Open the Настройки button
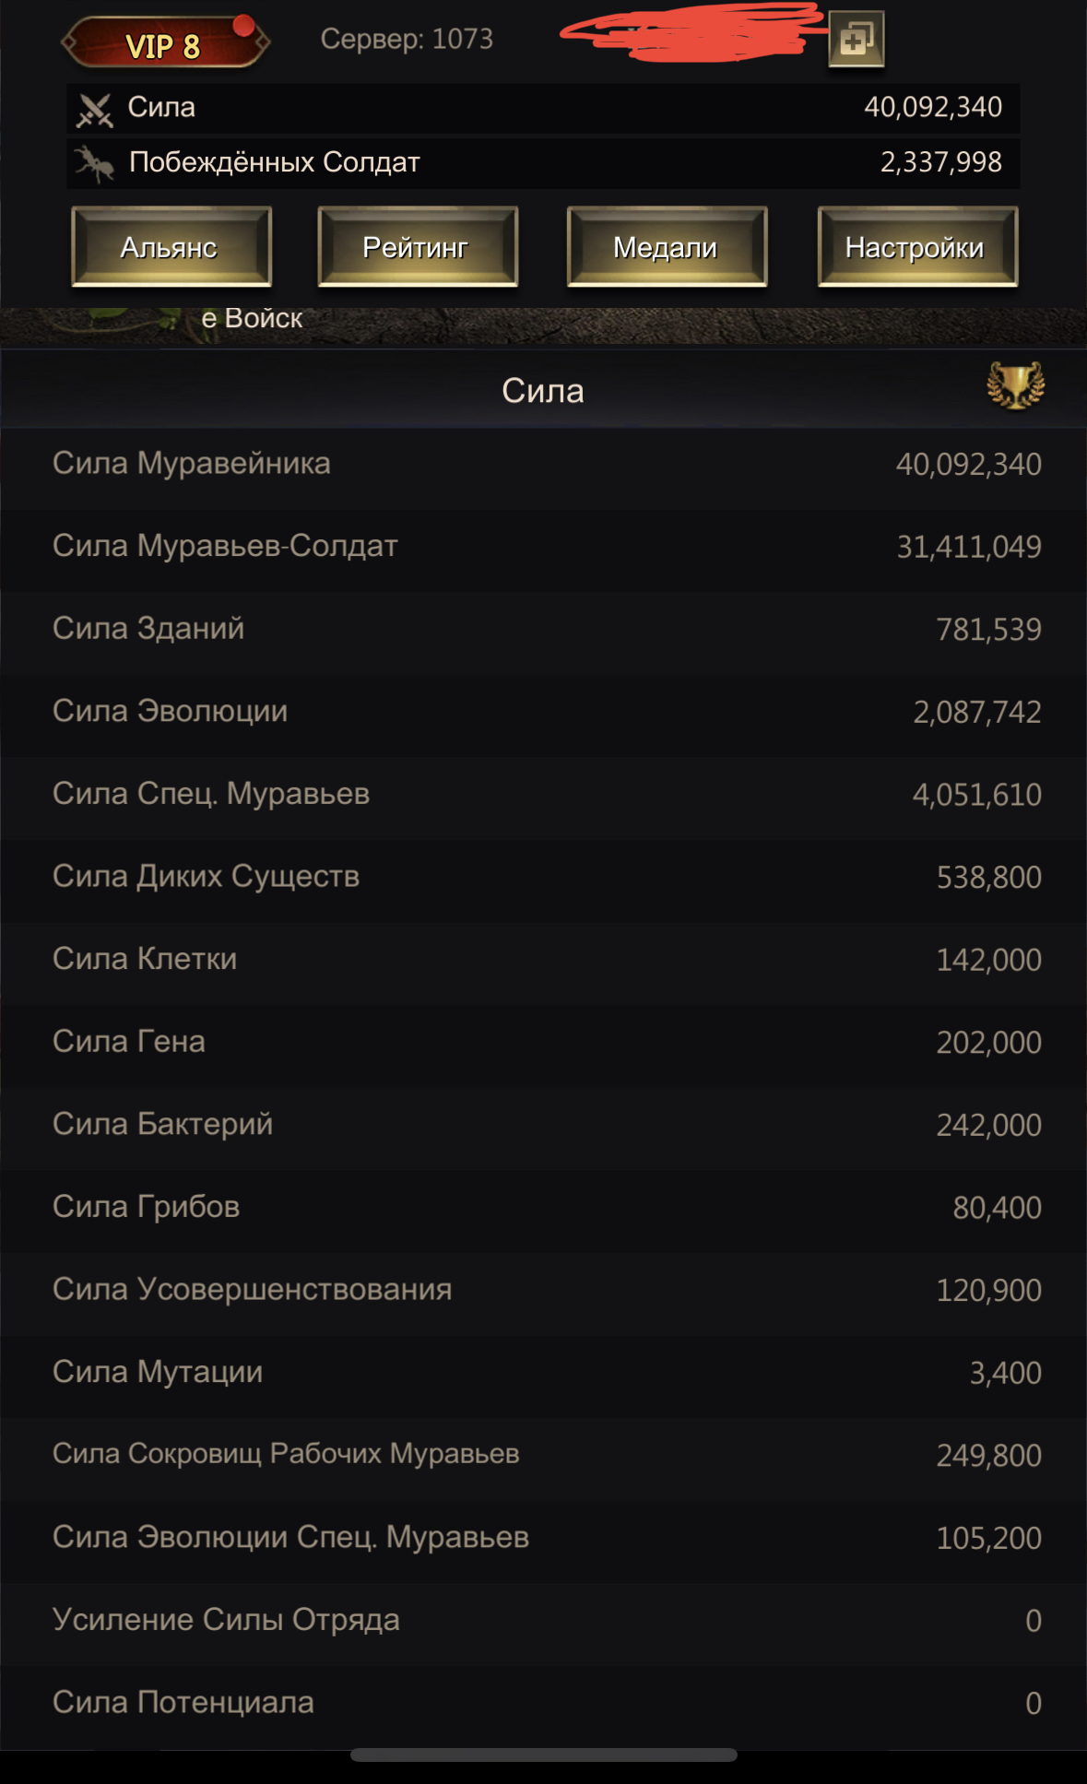The image size is (1087, 1784). point(917,247)
